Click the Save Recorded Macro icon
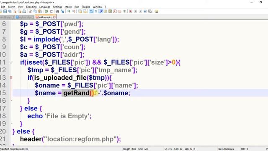Viewport: 268px width, 151px height. click(150, 11)
